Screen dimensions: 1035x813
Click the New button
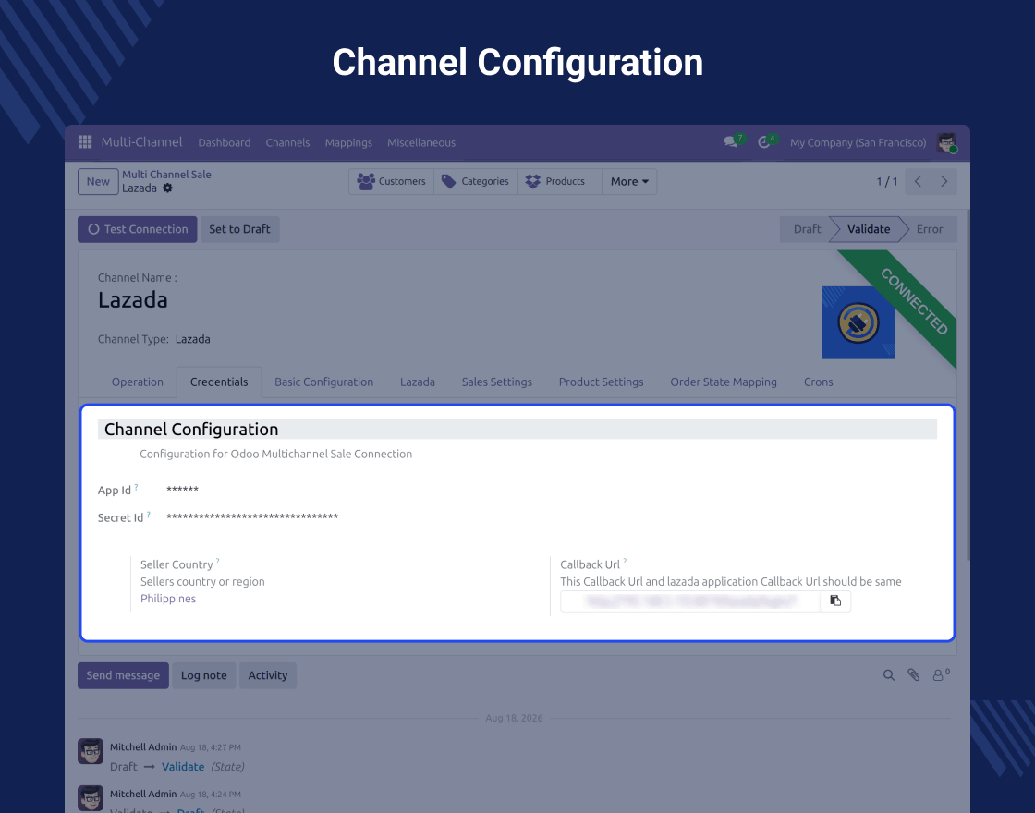tap(98, 181)
